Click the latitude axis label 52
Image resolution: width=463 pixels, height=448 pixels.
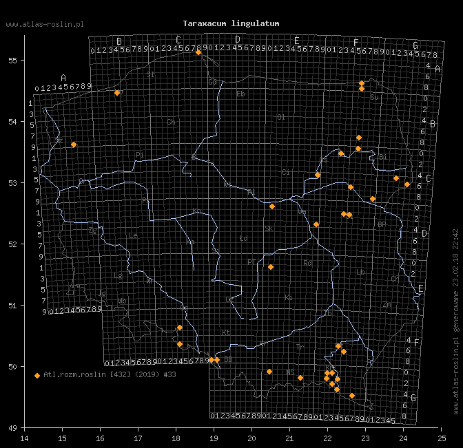(x=12, y=244)
